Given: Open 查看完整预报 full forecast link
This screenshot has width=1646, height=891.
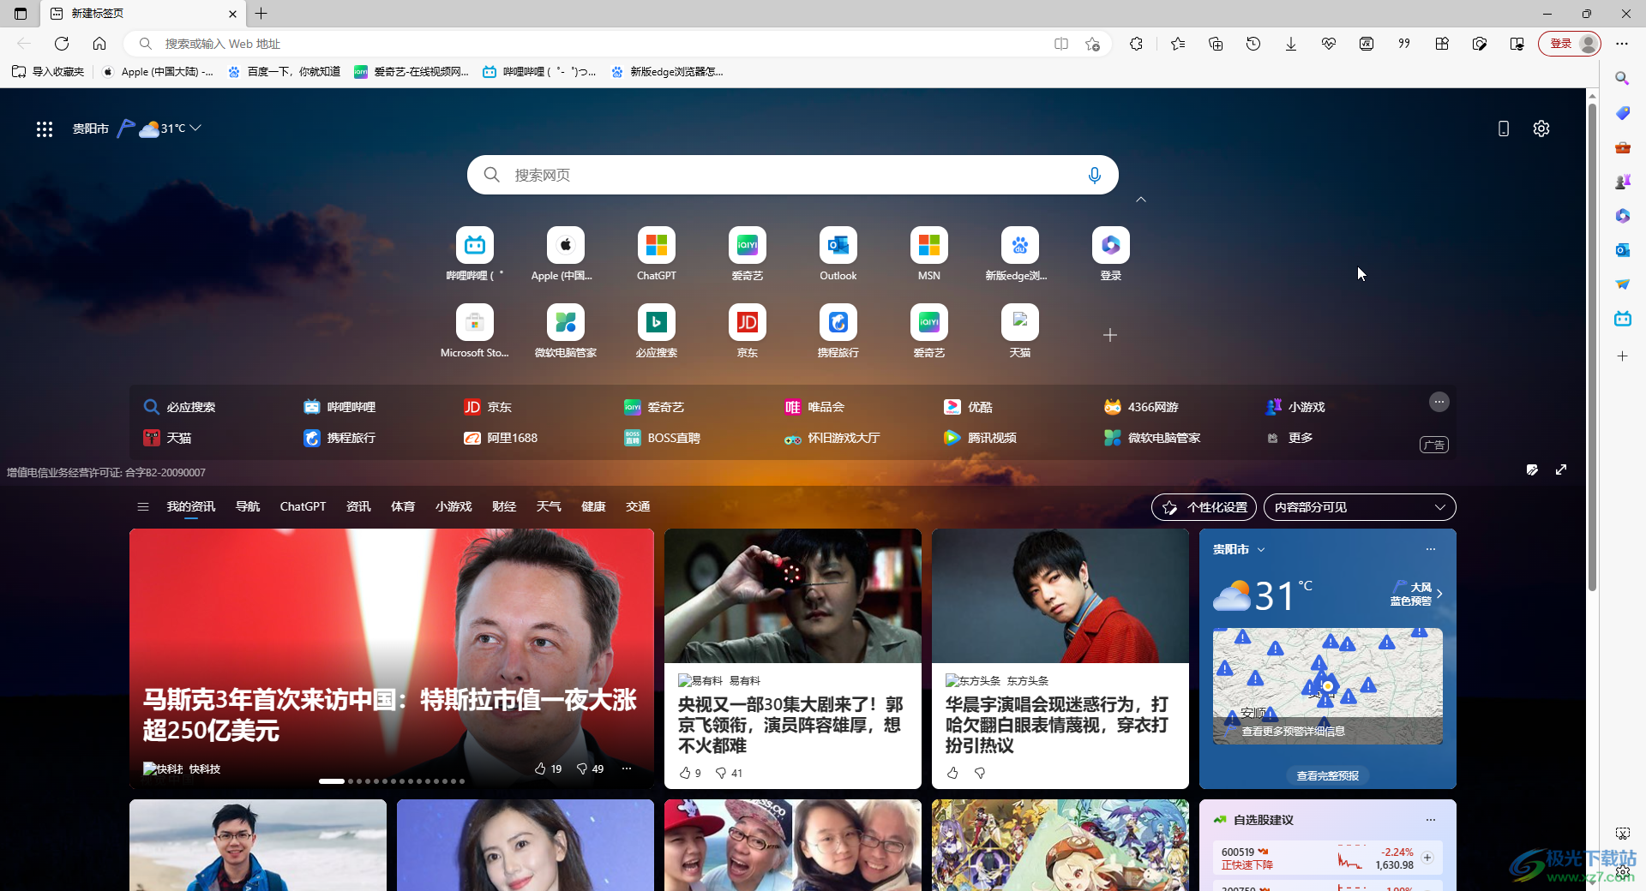Looking at the screenshot, I should pos(1327,775).
